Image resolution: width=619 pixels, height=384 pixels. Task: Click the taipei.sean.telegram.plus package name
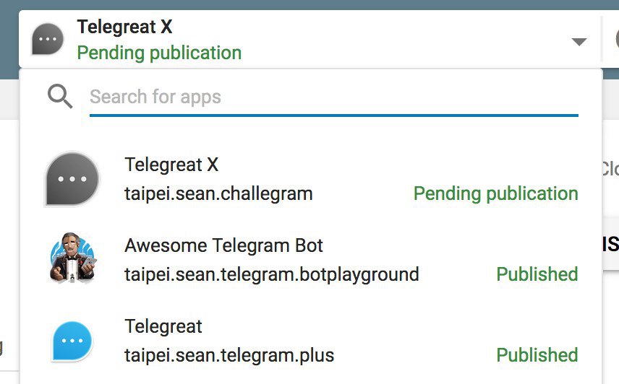(x=229, y=355)
